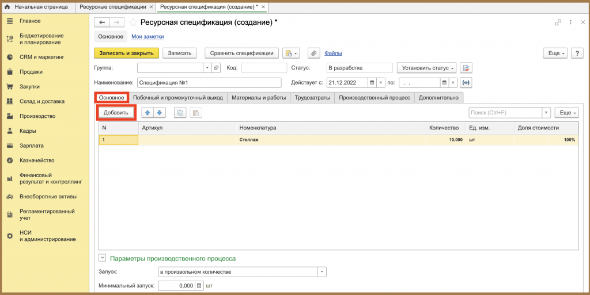Click the copy rows icon in table toolbar
Screen dimensions: 590x295
pyautogui.click(x=180, y=113)
